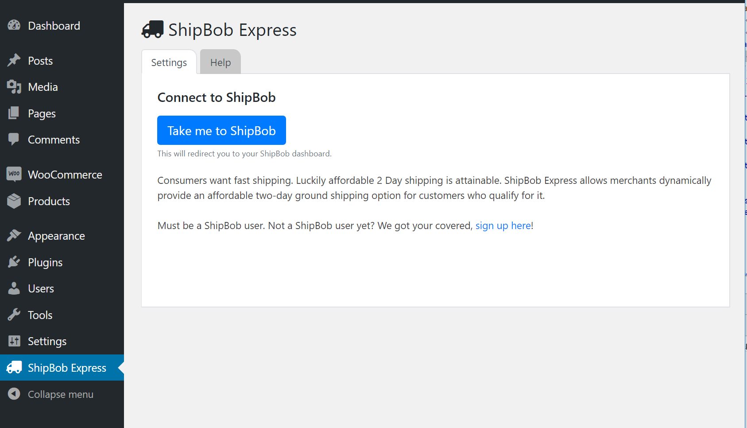Click the WooCommerce Woo logo icon

coord(14,174)
